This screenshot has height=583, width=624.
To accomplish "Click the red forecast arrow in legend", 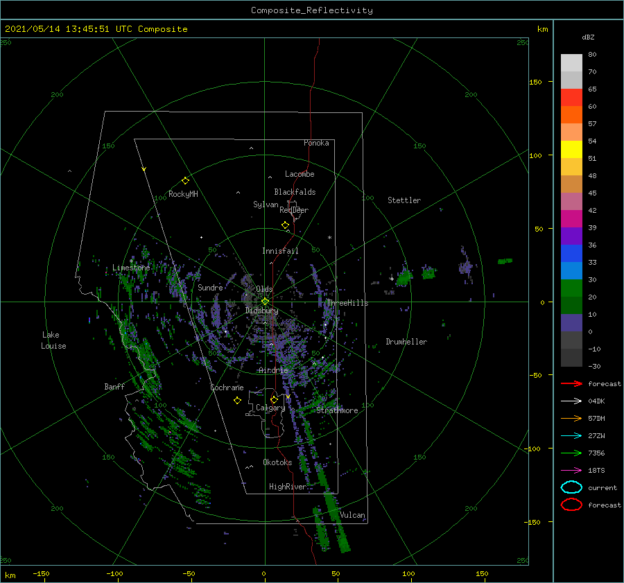I will coord(571,383).
